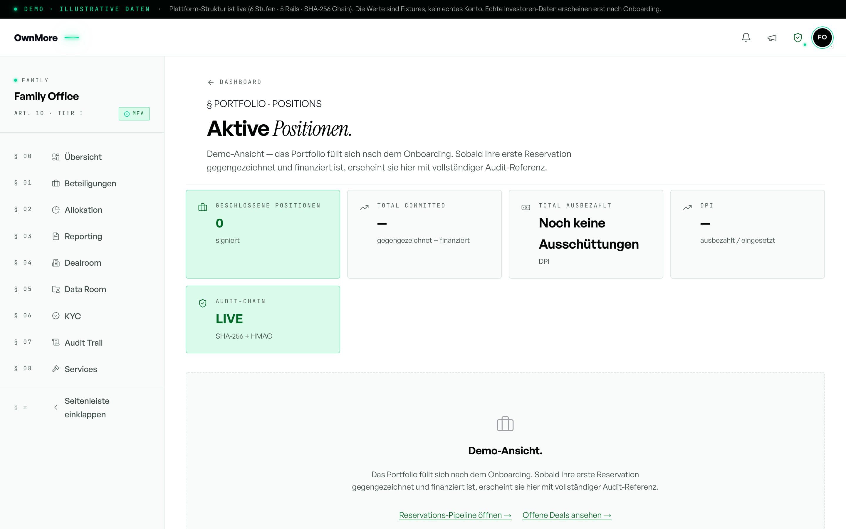Click Seitenleiste einklappen label

click(x=87, y=408)
